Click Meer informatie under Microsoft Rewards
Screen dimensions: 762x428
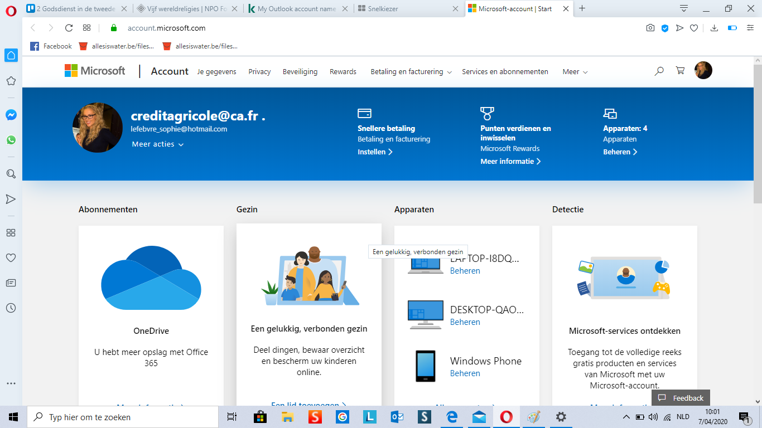(x=510, y=161)
